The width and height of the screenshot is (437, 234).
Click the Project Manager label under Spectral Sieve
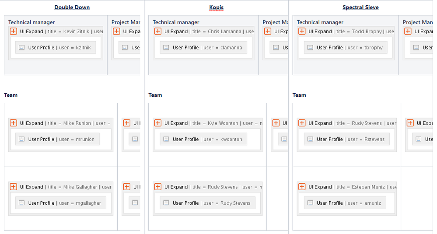417,22
